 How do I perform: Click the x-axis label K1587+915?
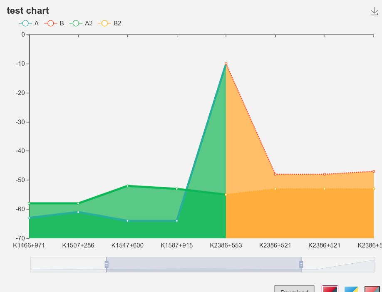pyautogui.click(x=176, y=245)
